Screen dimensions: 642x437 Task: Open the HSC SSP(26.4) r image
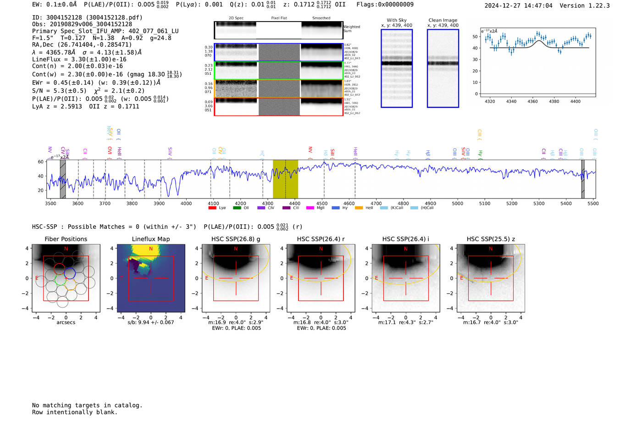pos(321,278)
